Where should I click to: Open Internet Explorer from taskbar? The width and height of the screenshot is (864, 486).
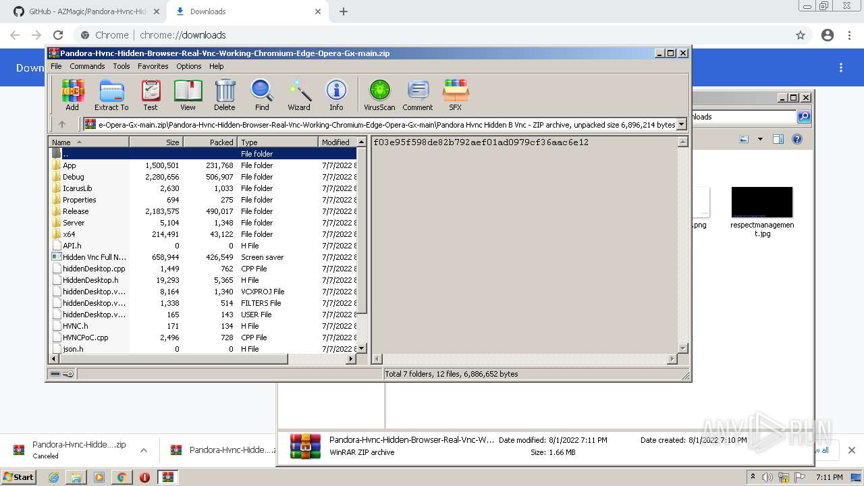[53, 477]
